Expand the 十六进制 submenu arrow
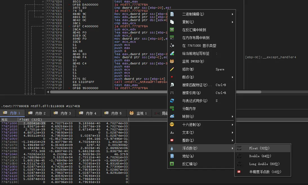The image size is (308, 185). (232, 125)
